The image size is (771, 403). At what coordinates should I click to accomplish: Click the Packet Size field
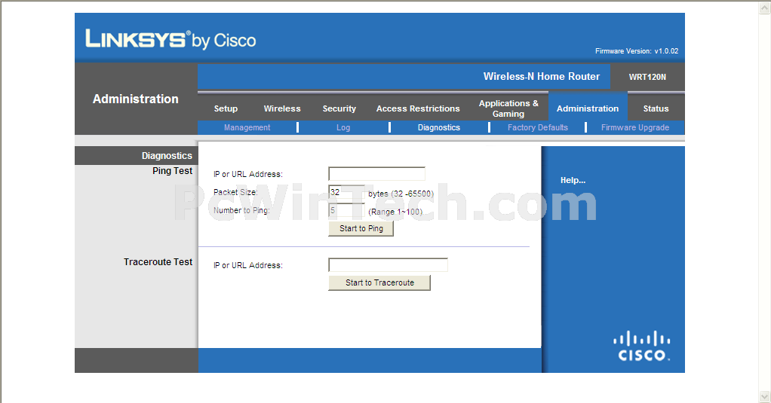(347, 192)
